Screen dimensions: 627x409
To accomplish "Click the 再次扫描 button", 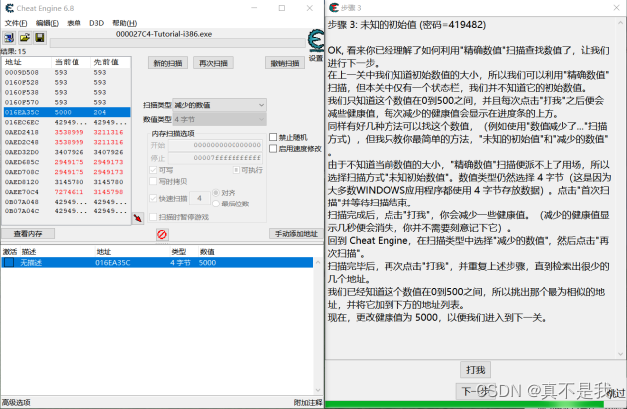I will 213,63.
